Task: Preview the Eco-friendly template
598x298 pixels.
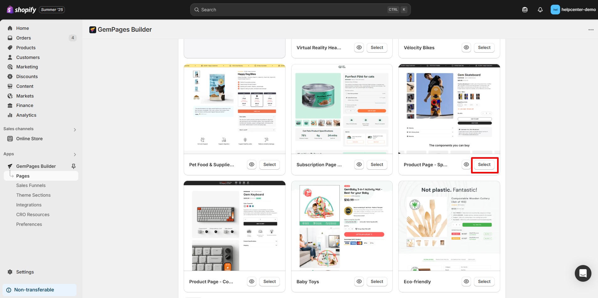Action: click(x=466, y=281)
